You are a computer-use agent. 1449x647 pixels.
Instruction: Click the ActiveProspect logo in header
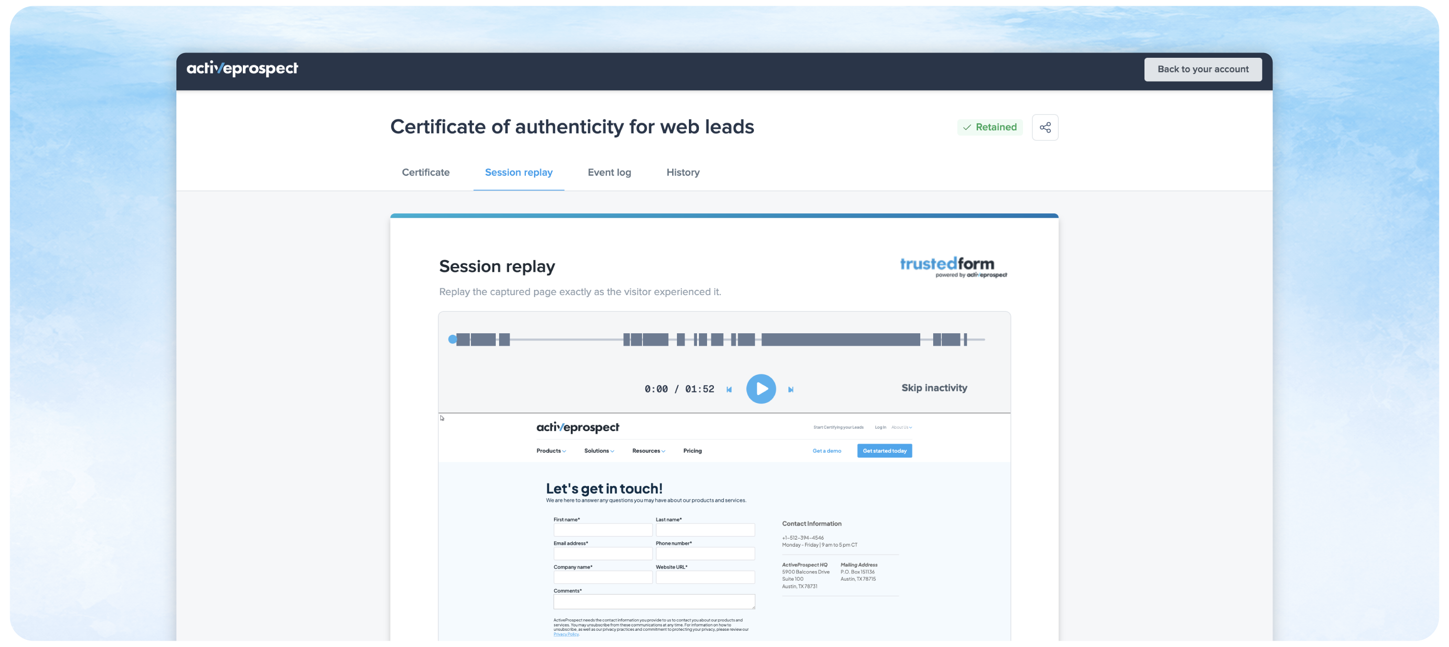(x=242, y=68)
